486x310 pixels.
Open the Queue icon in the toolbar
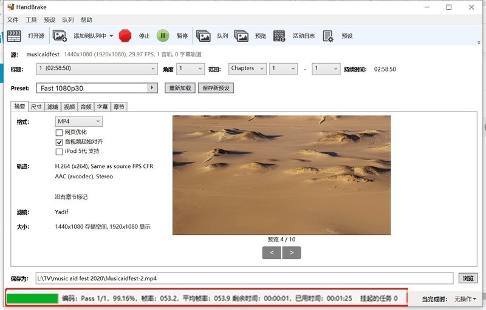pos(204,36)
